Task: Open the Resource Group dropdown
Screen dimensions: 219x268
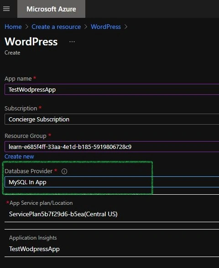Action: click(x=112, y=147)
